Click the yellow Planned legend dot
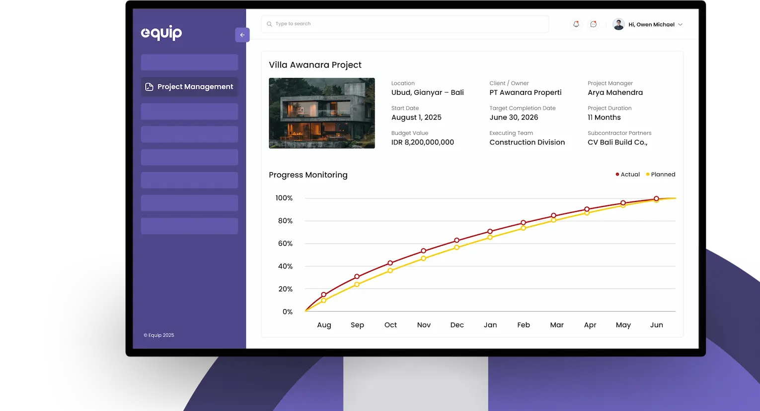The height and width of the screenshot is (411, 760). pyautogui.click(x=648, y=174)
